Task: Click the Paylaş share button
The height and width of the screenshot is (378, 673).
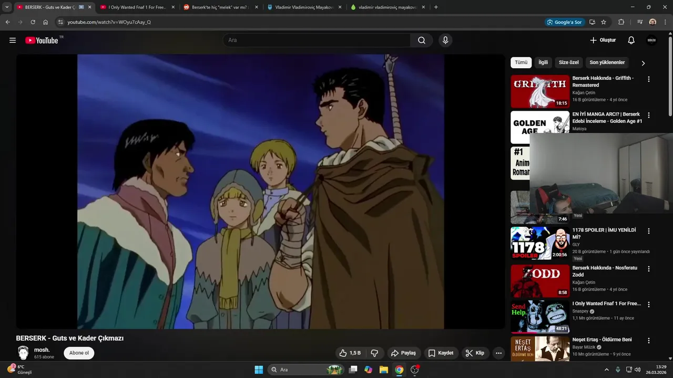Action: pos(403,353)
